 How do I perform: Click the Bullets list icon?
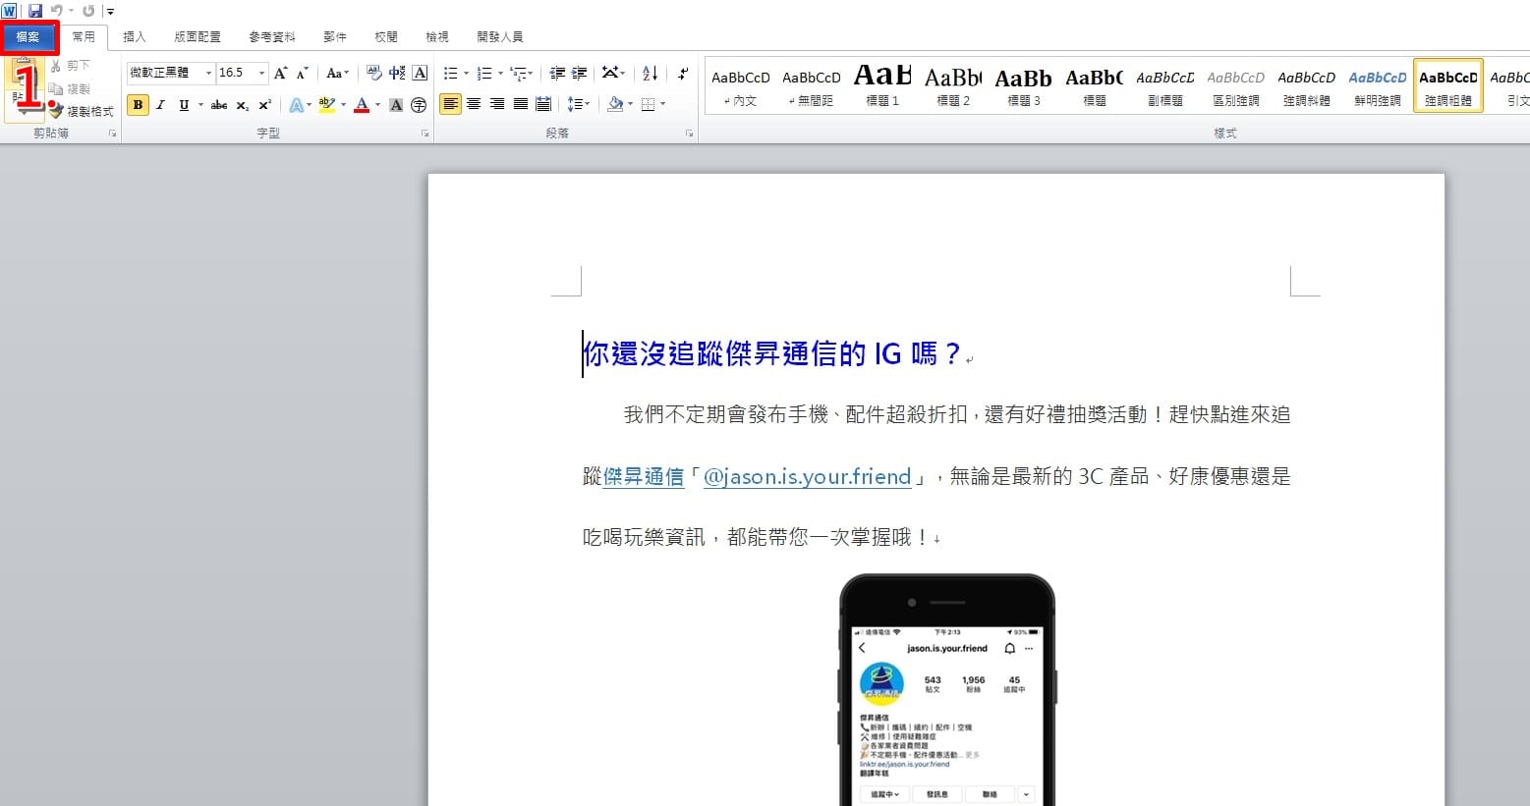[x=450, y=73]
